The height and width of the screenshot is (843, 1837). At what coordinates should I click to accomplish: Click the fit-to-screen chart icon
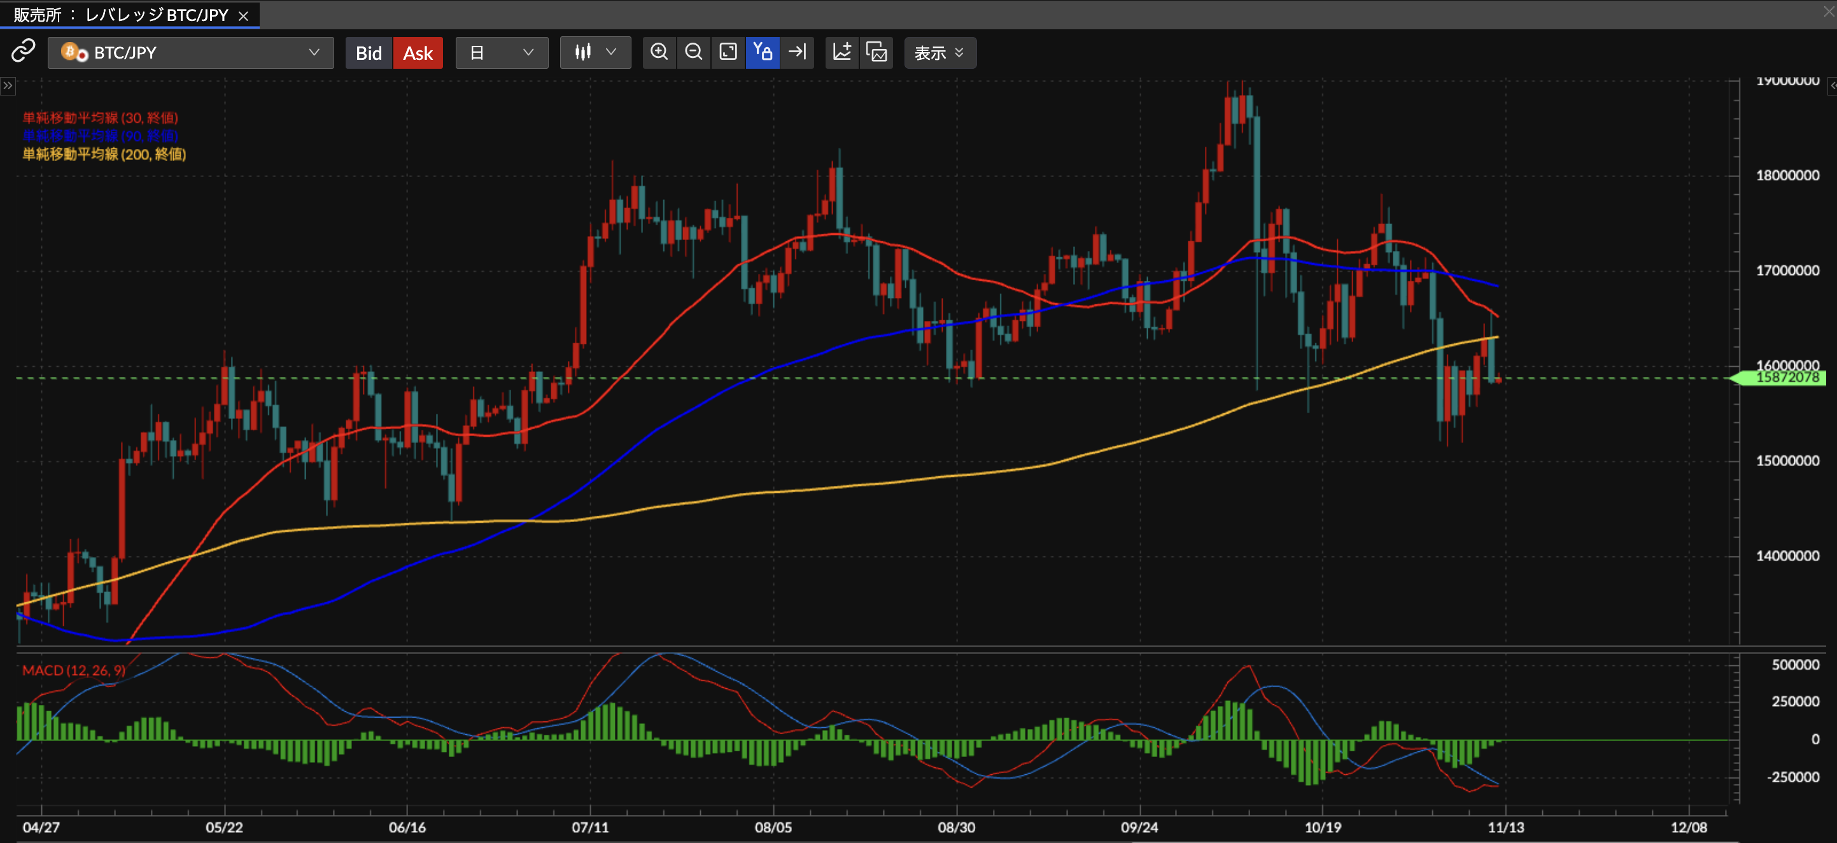[x=728, y=52]
